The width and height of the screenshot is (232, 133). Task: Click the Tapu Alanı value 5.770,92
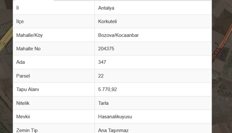click(108, 89)
